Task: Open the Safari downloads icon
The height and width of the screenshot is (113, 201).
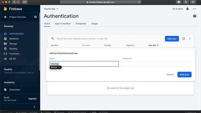Action: 179,2
